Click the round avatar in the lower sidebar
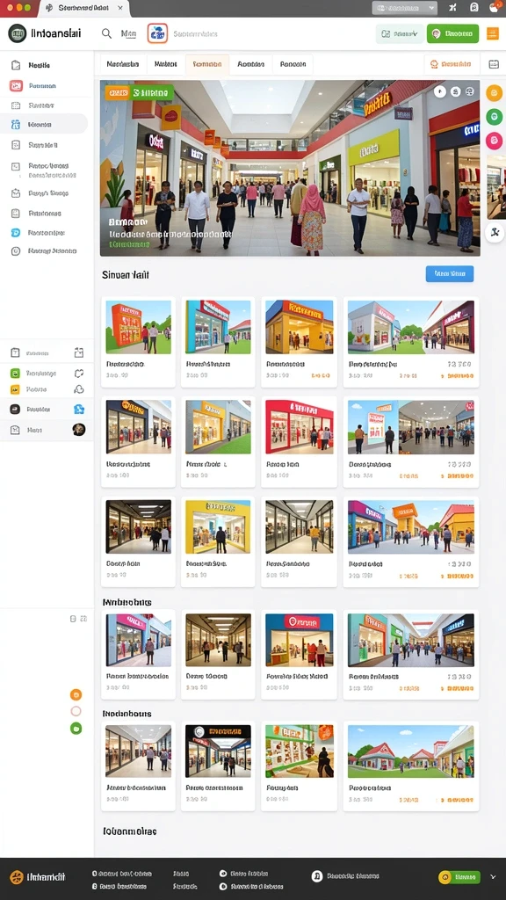Viewport: 506px width, 900px height. [x=78, y=429]
